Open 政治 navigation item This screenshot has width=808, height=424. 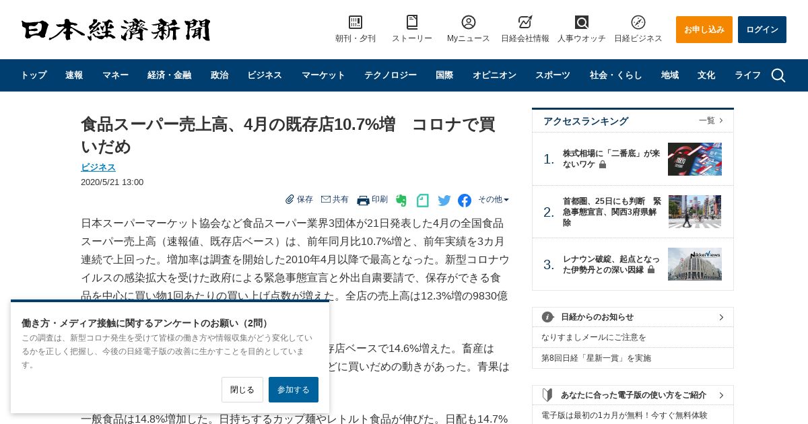click(x=220, y=75)
